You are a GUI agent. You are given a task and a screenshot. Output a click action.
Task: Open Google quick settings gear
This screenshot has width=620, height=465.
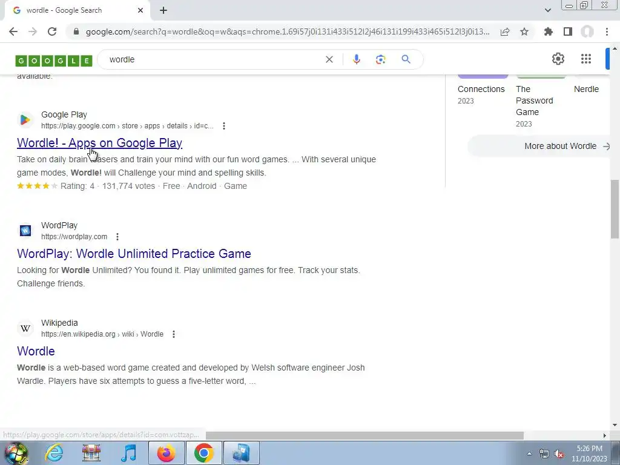point(558,59)
